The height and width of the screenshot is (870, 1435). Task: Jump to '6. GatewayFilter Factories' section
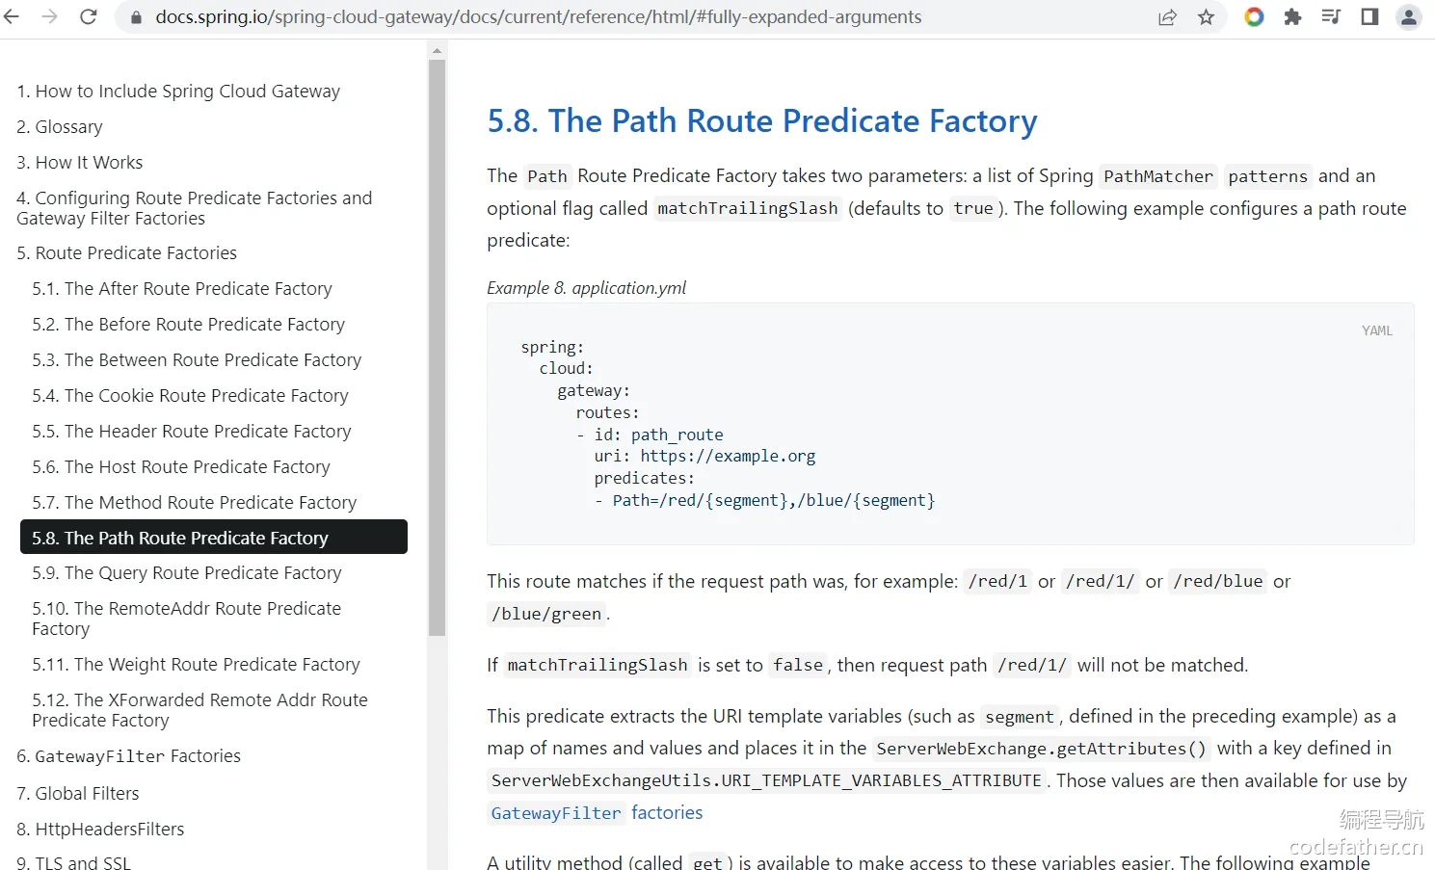point(128,756)
